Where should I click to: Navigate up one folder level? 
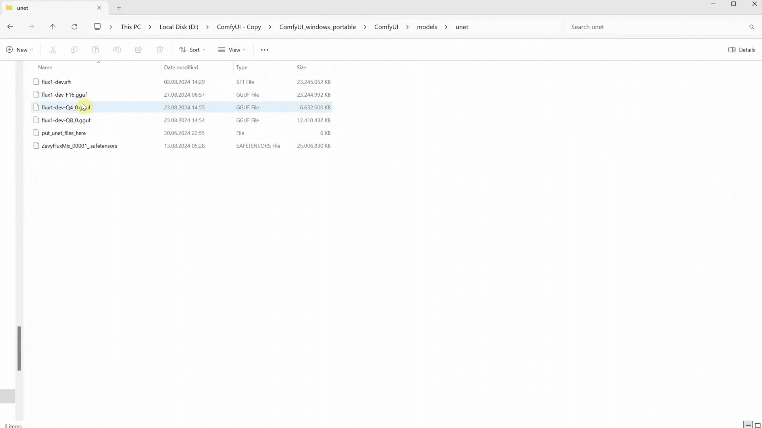coord(53,27)
